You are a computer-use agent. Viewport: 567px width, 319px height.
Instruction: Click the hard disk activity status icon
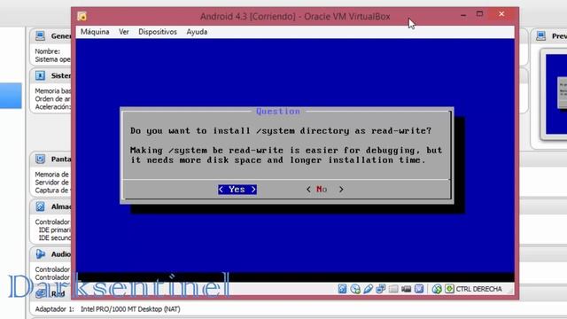(x=342, y=289)
